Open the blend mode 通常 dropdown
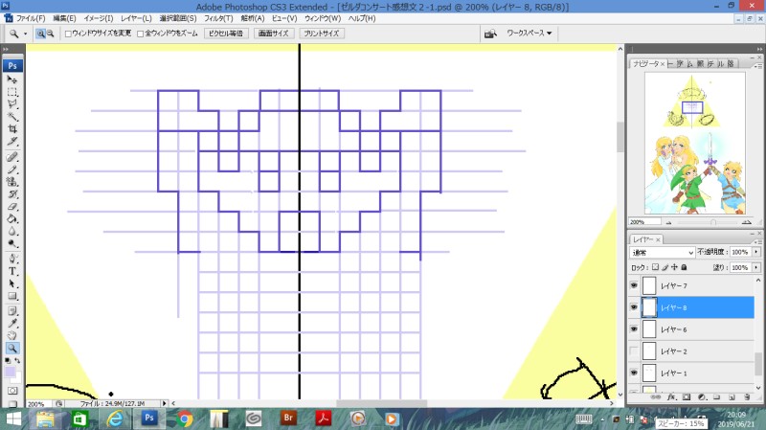 tap(662, 252)
